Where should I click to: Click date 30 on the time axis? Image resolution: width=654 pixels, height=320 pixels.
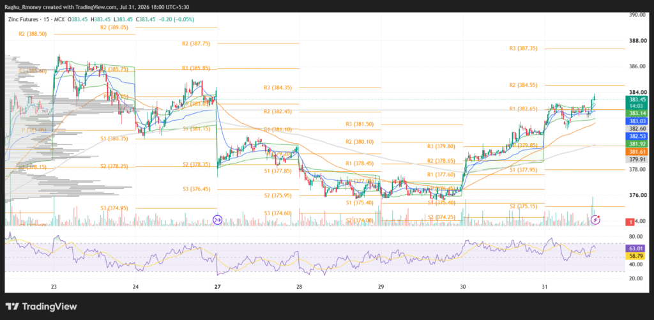[463, 287]
